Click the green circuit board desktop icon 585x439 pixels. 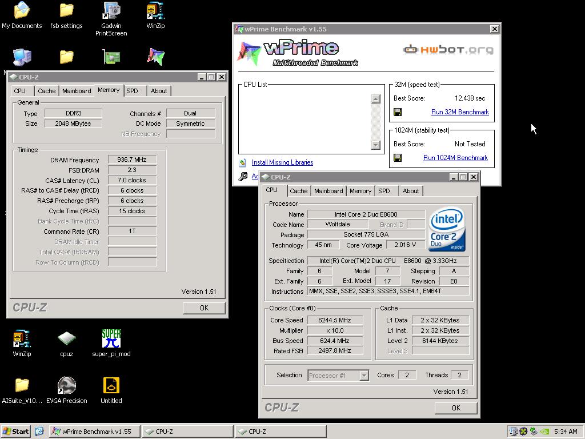(x=111, y=57)
